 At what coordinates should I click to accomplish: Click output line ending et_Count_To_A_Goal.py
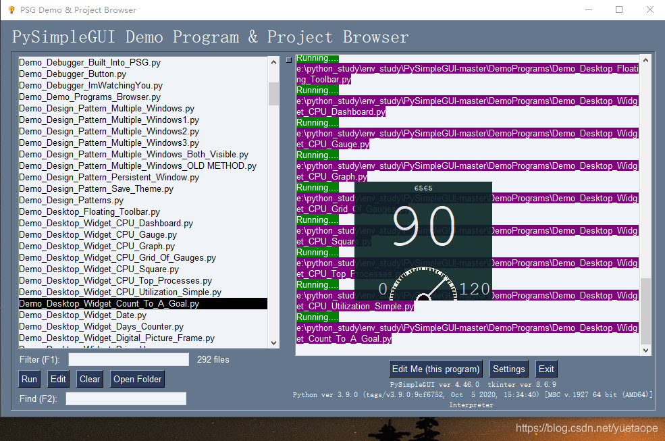coord(344,339)
